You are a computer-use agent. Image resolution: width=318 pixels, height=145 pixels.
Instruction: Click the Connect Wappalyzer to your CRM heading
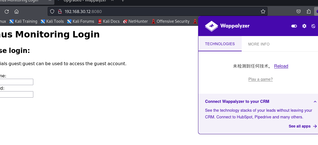click(237, 101)
